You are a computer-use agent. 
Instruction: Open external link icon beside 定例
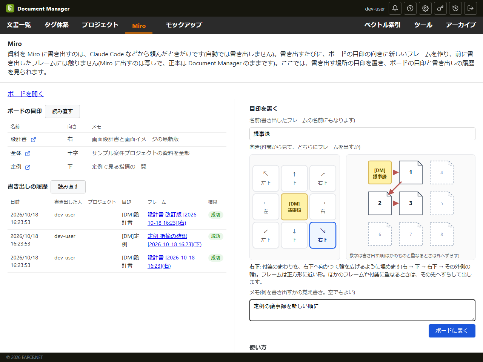[28, 167]
